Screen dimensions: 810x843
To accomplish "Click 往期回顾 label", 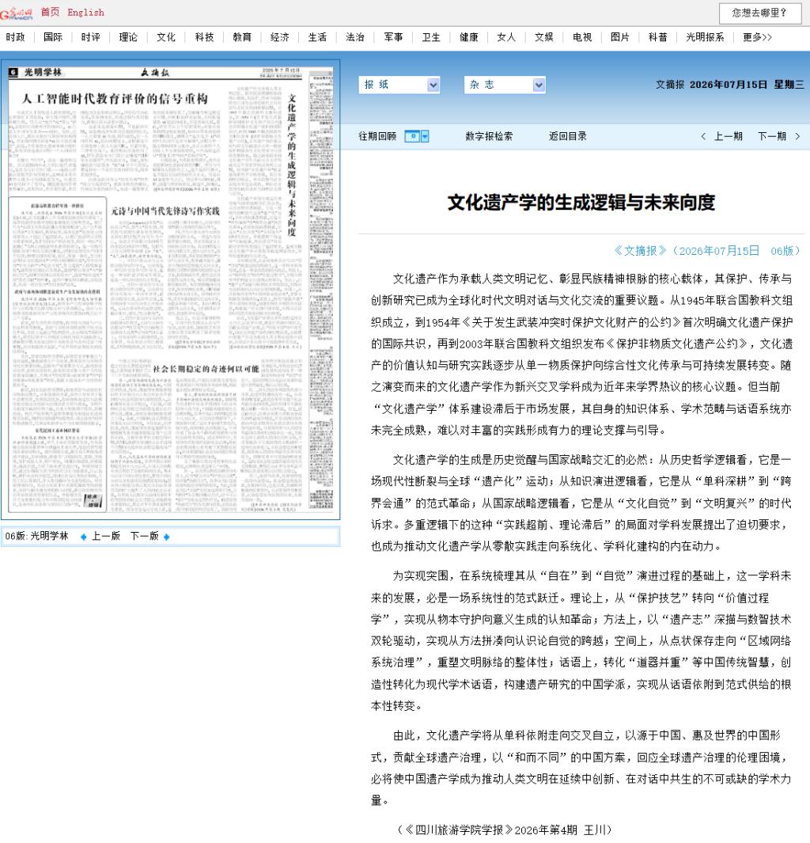I will click(x=377, y=137).
